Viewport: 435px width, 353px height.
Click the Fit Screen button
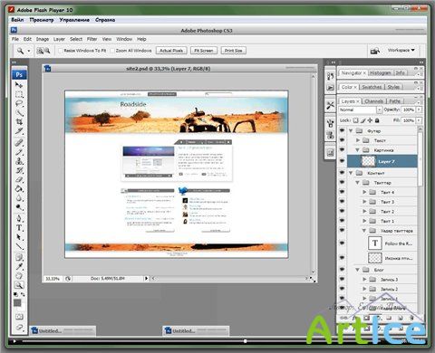[204, 51]
